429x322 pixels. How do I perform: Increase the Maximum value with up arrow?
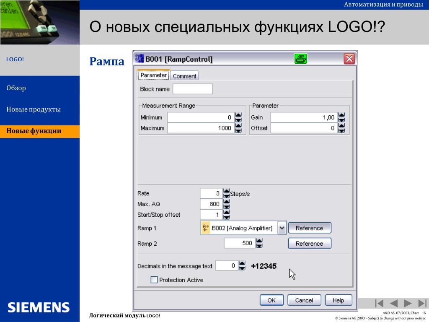[238, 126]
